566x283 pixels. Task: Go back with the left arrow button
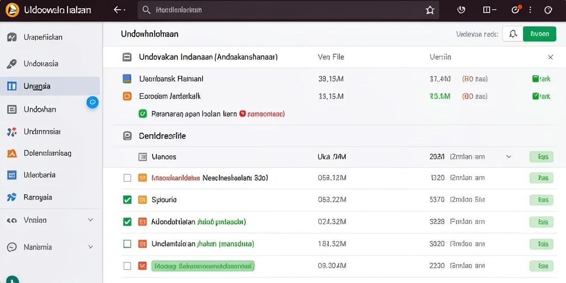pyautogui.click(x=118, y=10)
